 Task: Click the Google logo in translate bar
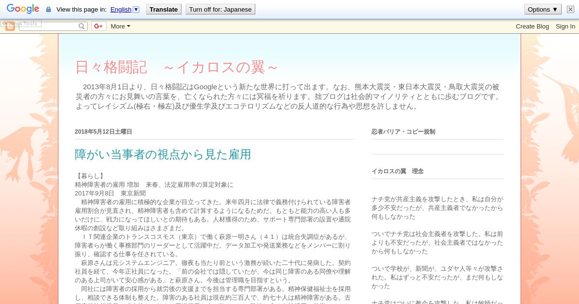pos(23,9)
